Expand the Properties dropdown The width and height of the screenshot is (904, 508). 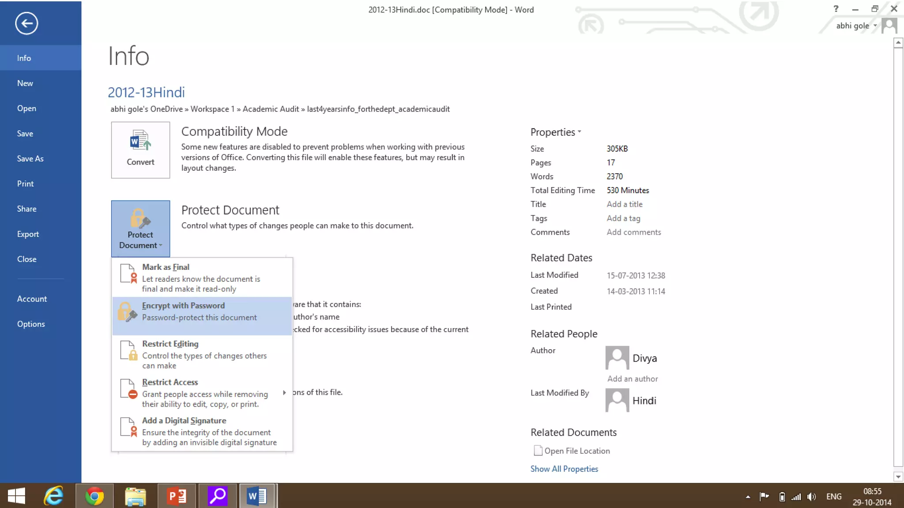click(555, 132)
